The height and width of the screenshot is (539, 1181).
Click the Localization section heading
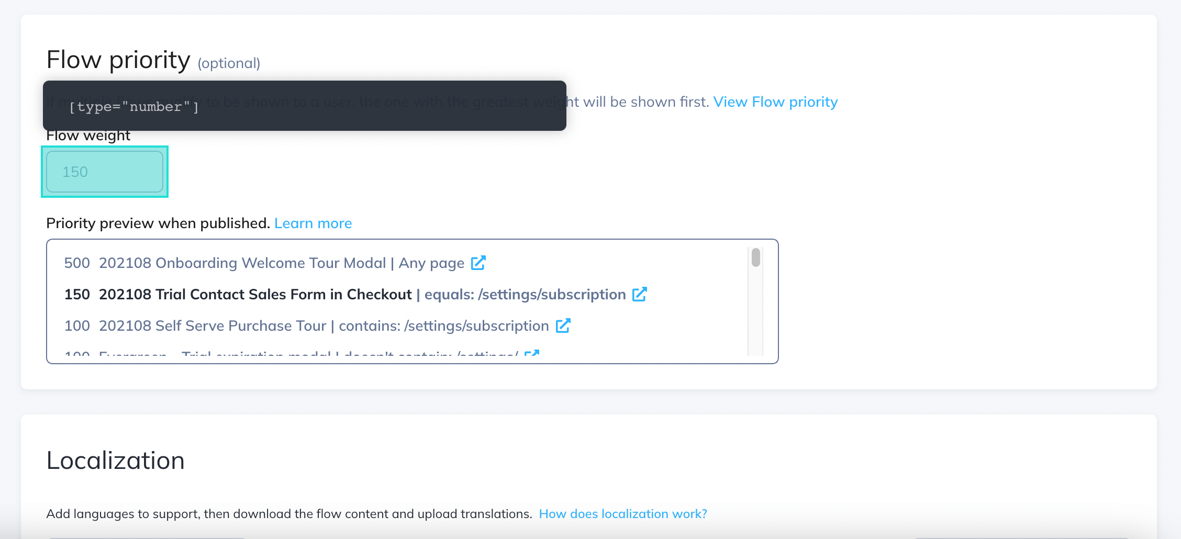(115, 461)
